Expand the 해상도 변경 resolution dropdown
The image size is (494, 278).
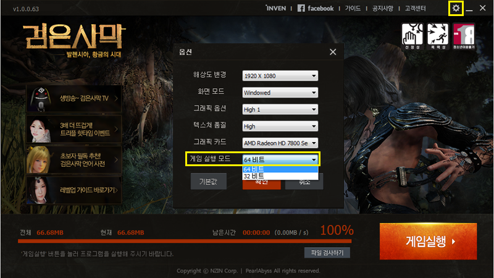pyautogui.click(x=280, y=75)
